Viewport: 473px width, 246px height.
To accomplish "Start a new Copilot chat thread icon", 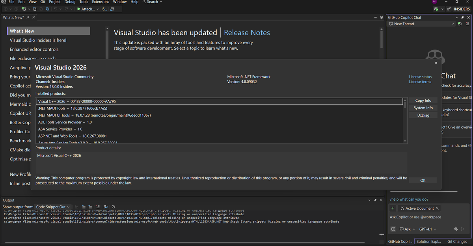I will coord(459,24).
